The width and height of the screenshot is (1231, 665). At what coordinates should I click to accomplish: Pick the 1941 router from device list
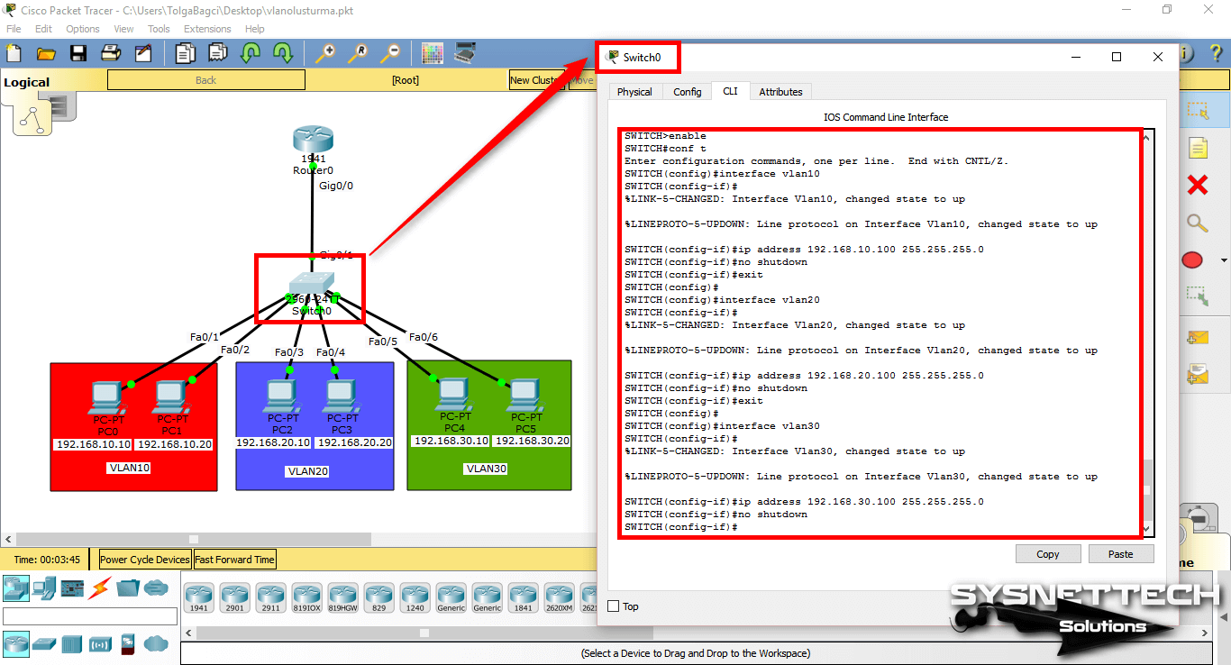(x=198, y=597)
